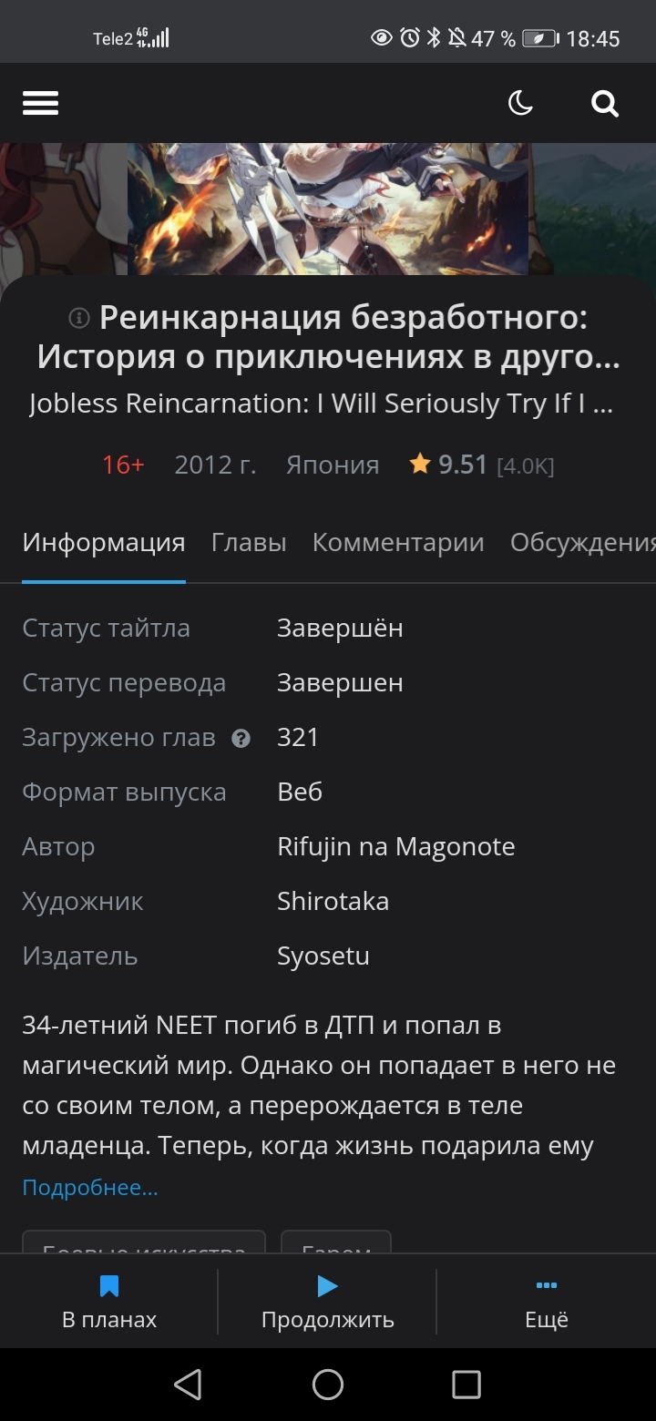Toggle dark mode moon icon
This screenshot has width=656, height=1421.
[520, 104]
